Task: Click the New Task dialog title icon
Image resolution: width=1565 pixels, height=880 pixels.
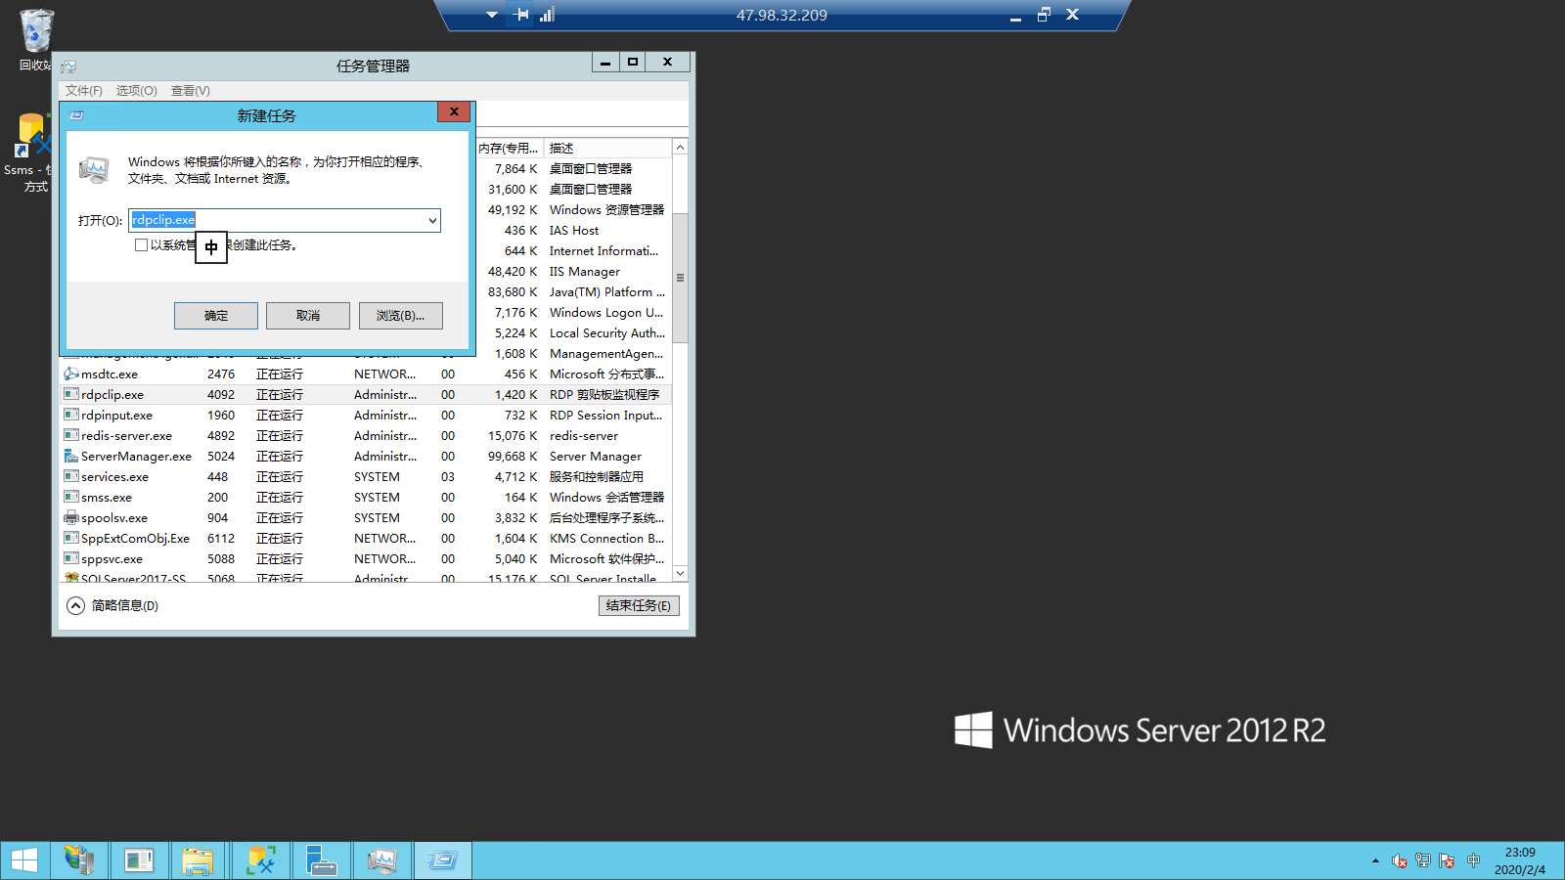Action: 77,115
